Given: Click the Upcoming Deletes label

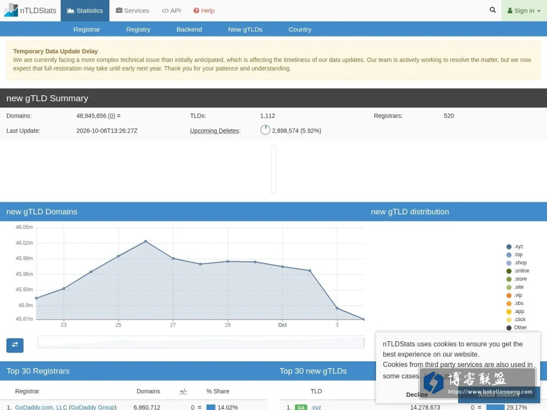Looking at the screenshot, I should click(x=215, y=131).
